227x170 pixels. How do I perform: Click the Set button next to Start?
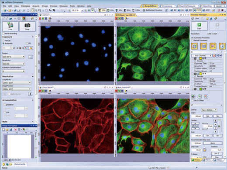208,116
